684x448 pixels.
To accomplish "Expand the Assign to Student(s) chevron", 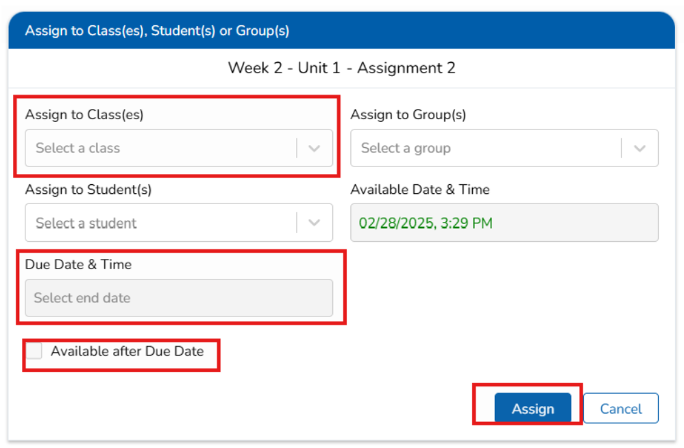I will tap(315, 223).
